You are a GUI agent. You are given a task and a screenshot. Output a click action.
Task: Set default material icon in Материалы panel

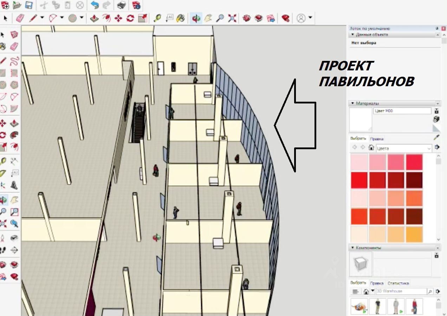pyautogui.click(x=436, y=128)
